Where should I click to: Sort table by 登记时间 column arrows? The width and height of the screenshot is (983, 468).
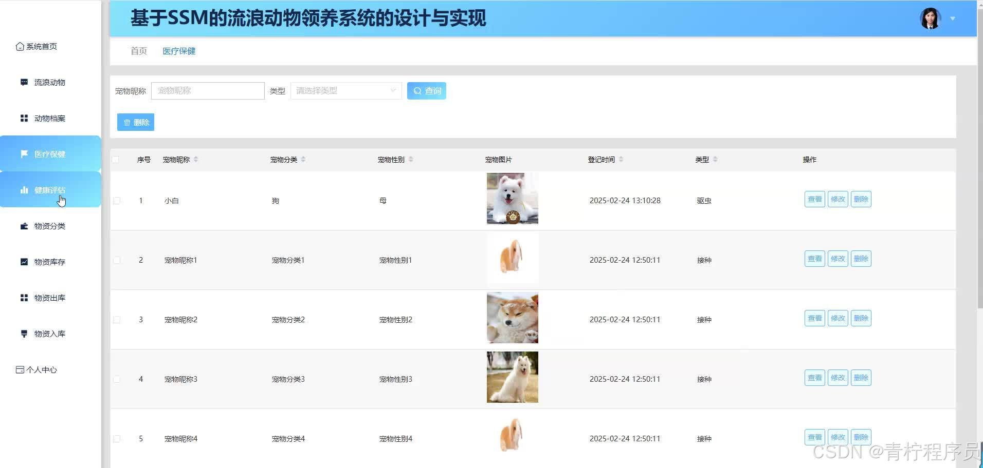pos(622,159)
